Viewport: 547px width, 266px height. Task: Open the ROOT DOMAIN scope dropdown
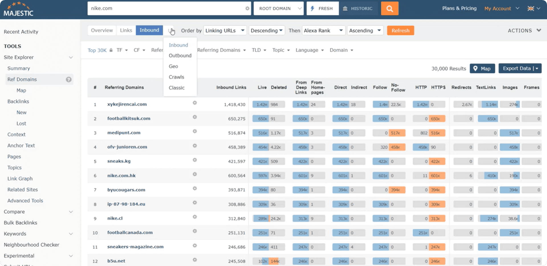tap(278, 9)
